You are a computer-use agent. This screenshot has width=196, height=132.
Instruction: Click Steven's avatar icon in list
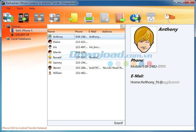[50, 68]
